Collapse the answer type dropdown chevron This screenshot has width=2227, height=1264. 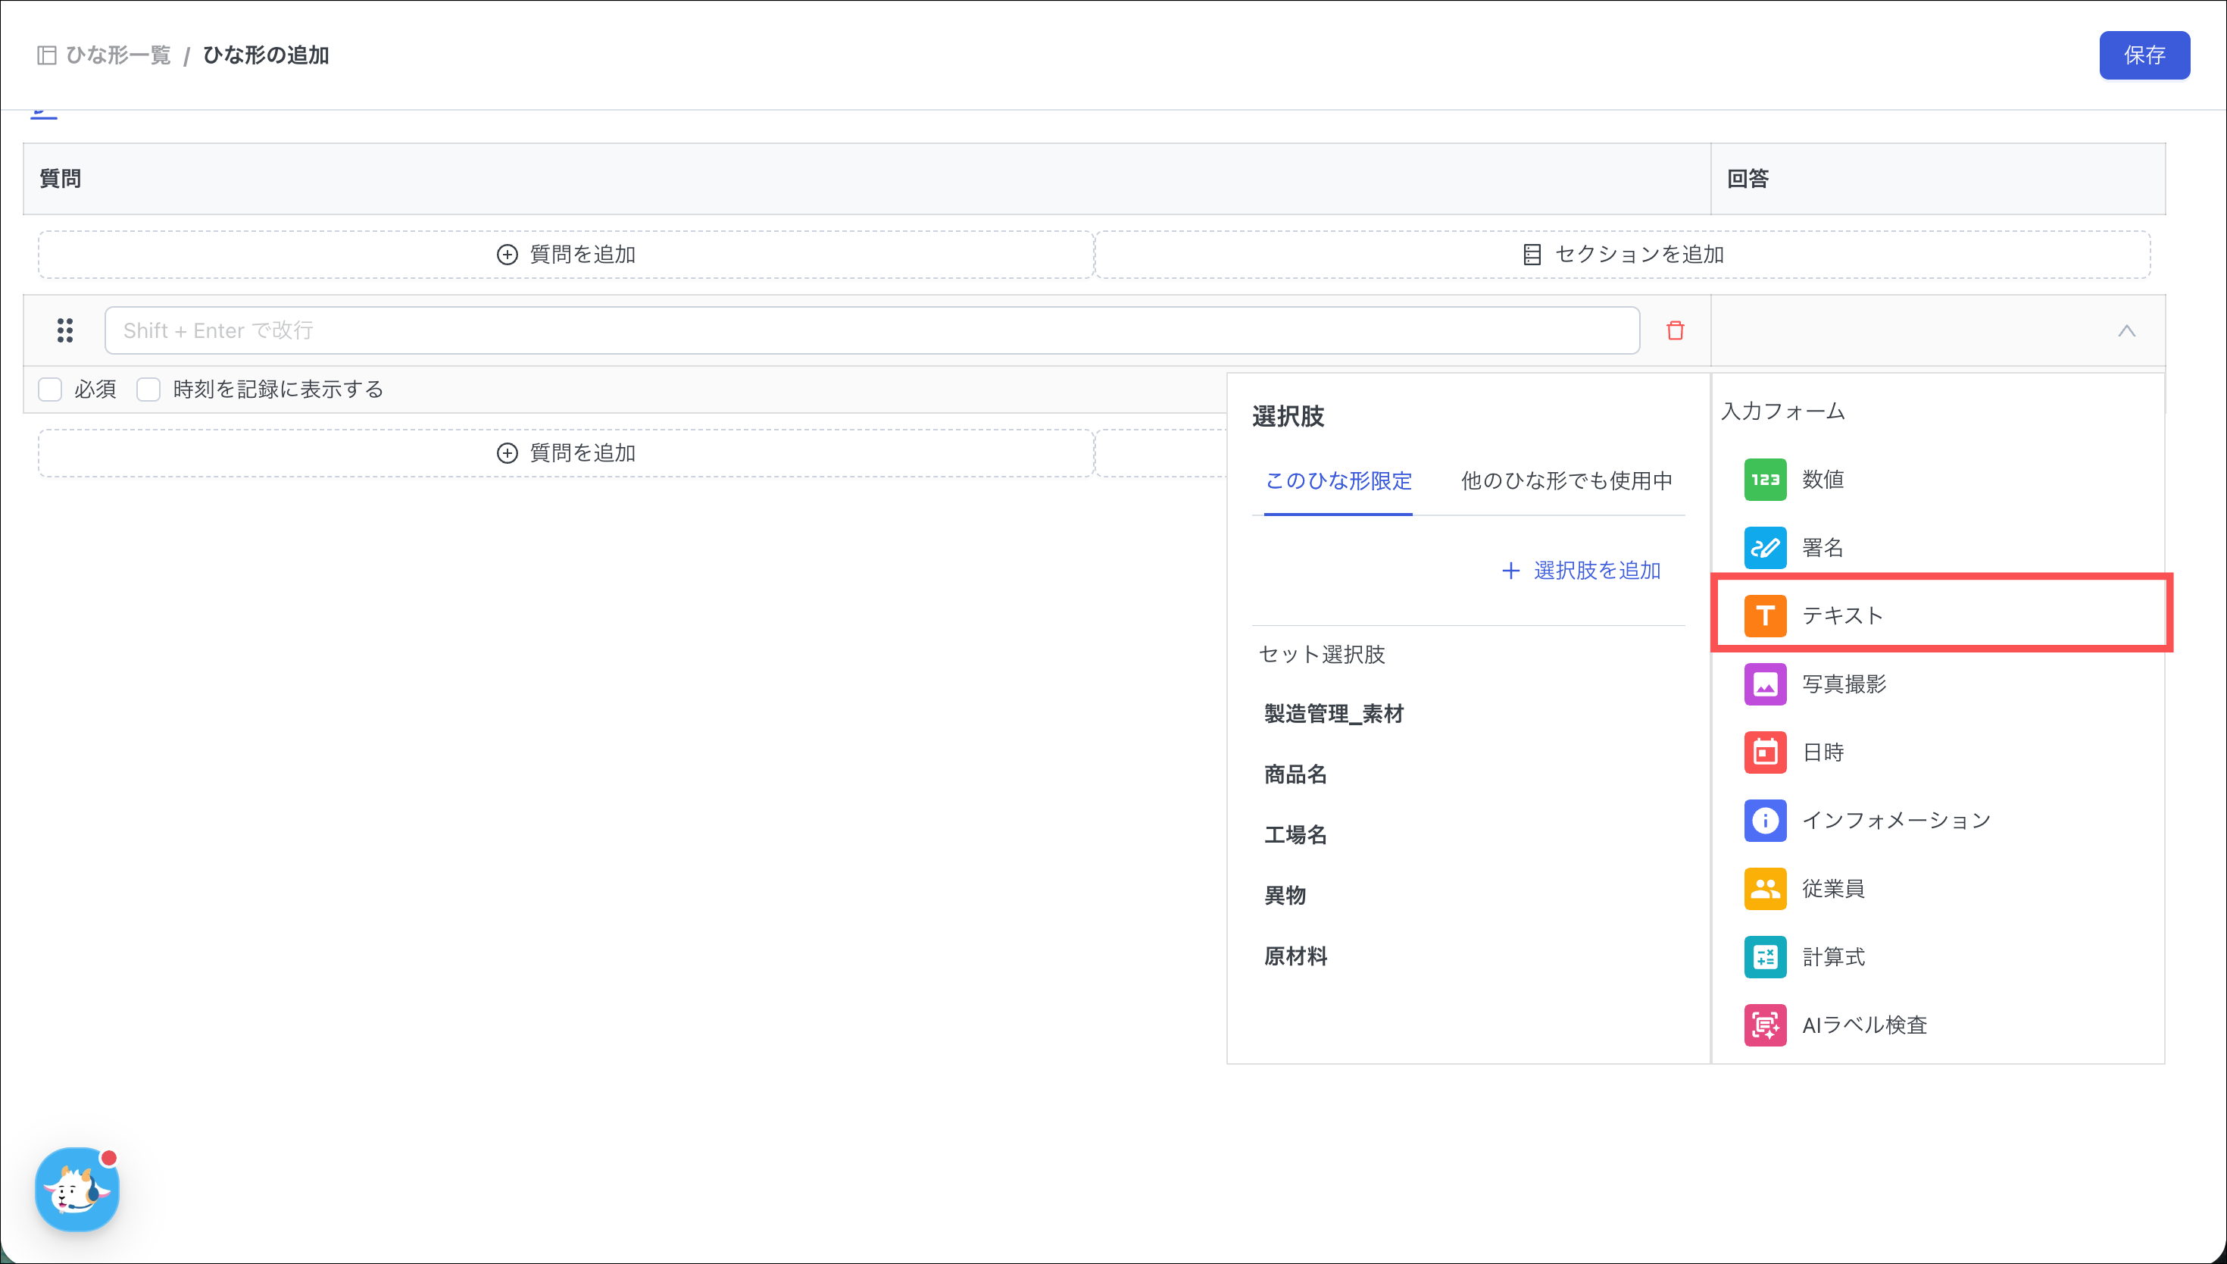(x=2125, y=330)
